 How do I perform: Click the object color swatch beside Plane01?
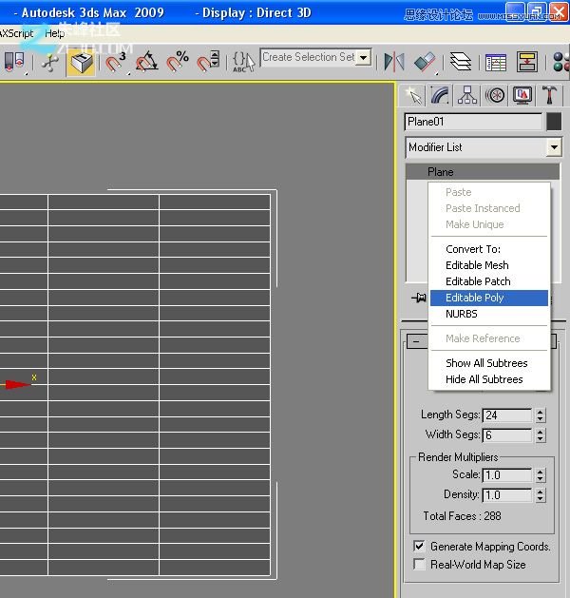[554, 122]
